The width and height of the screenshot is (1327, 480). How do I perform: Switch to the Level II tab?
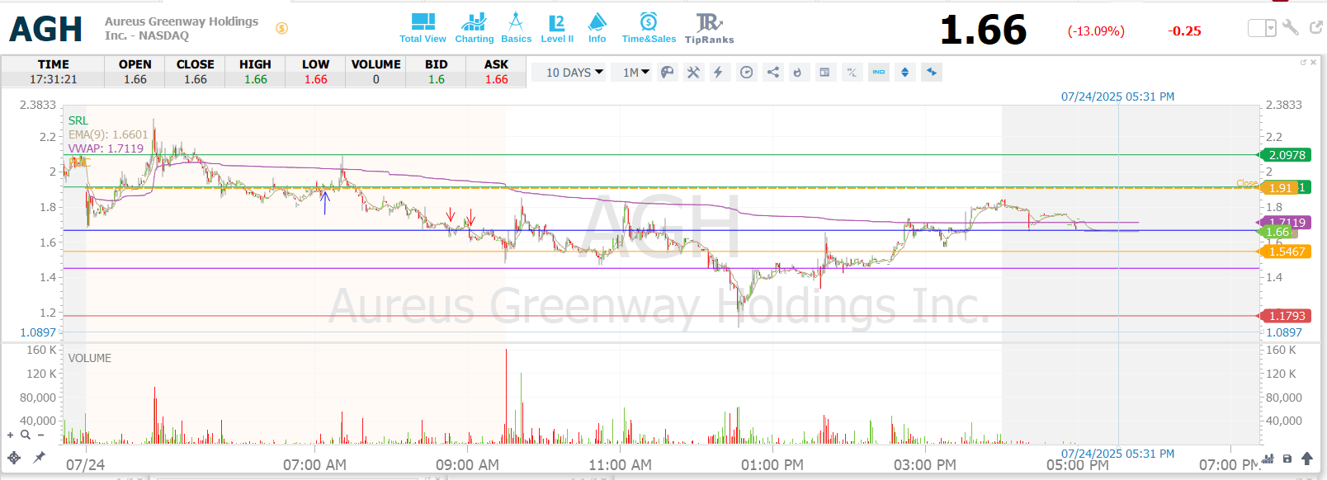point(557,28)
